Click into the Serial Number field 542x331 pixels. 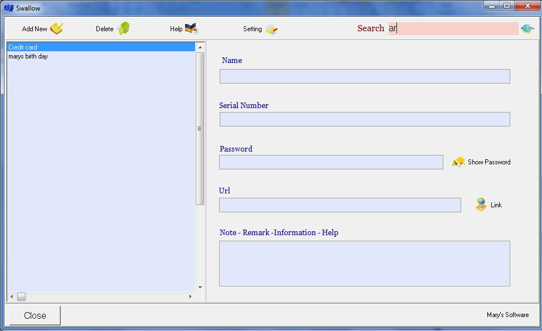(364, 119)
